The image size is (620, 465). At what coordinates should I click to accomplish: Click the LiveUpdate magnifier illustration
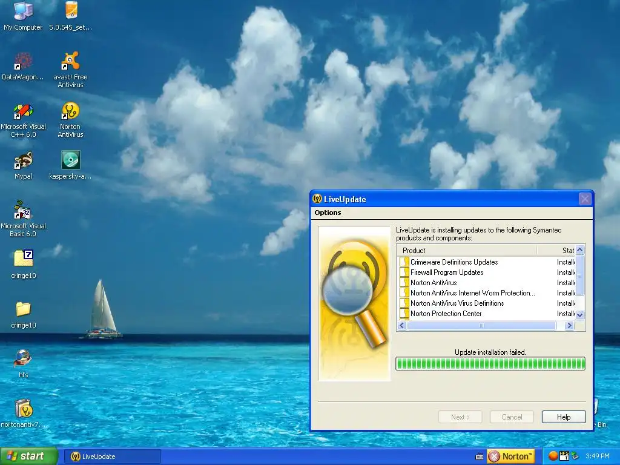(354, 303)
